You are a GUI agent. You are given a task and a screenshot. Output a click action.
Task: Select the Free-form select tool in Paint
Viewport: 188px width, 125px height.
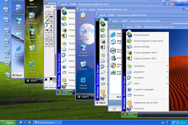pos(47,12)
